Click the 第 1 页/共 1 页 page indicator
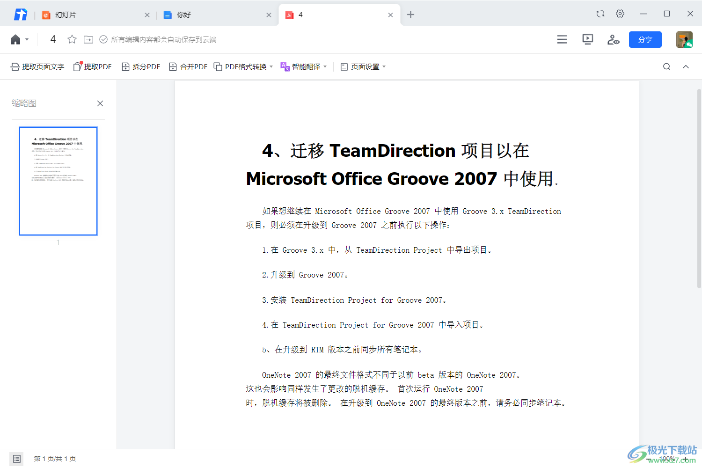 pos(55,459)
